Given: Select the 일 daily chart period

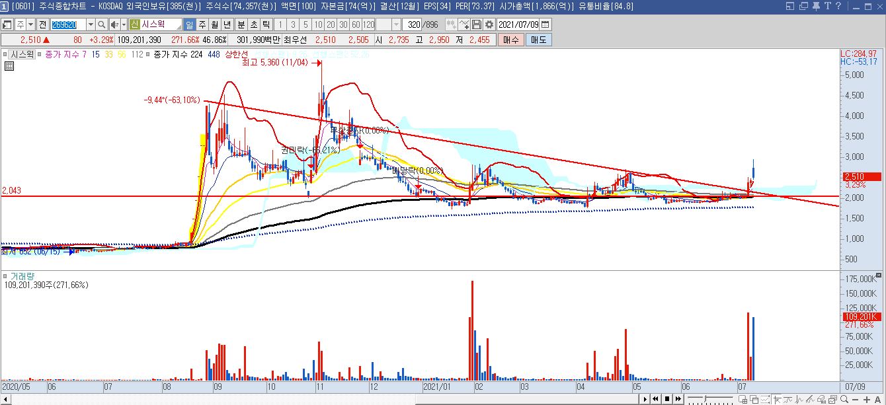Looking at the screenshot, I should click(190, 24).
